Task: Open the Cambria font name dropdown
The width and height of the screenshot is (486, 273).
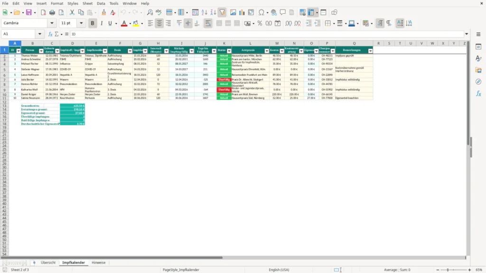Action: (x=52, y=23)
